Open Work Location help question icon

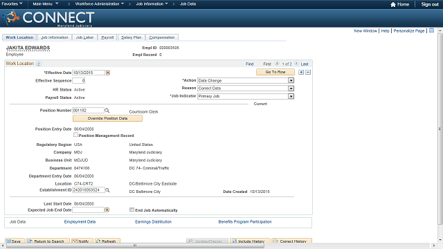pyautogui.click(x=39, y=64)
